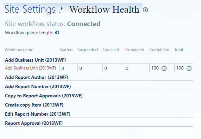The width and height of the screenshot is (201, 139).
Task: Click the breadcrumb arrow after Site Settings
Action: click(62, 8)
